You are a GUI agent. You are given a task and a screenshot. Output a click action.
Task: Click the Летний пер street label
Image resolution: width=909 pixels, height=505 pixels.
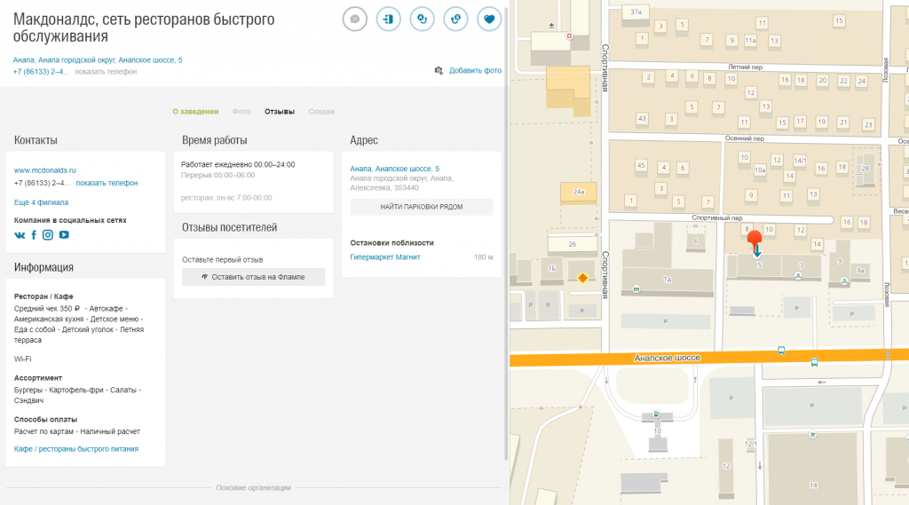[745, 67]
